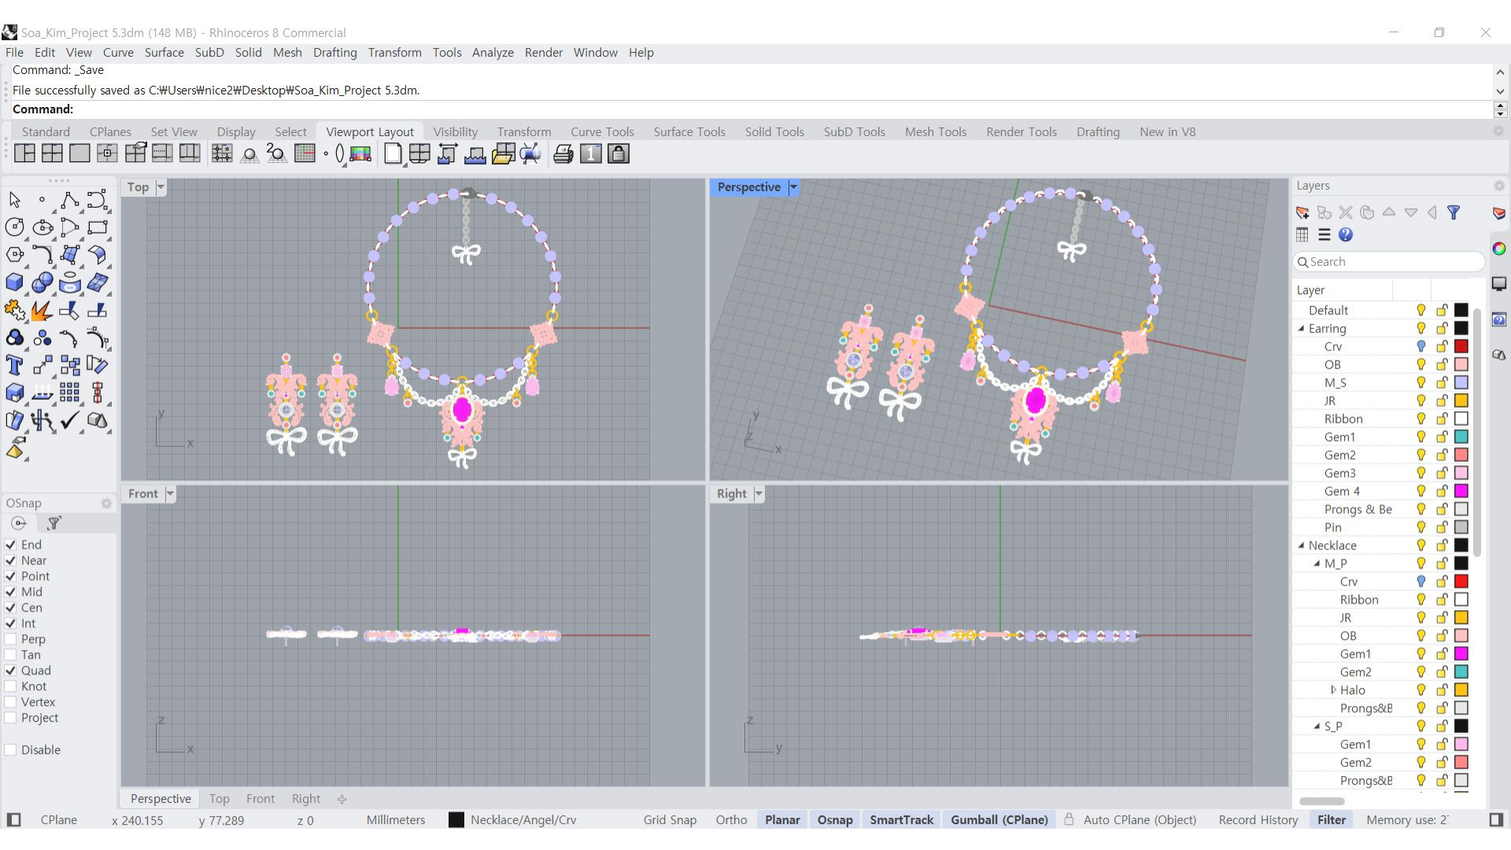The image size is (1511, 850).
Task: Check the Disable osnap checkbox
Action: coord(10,750)
